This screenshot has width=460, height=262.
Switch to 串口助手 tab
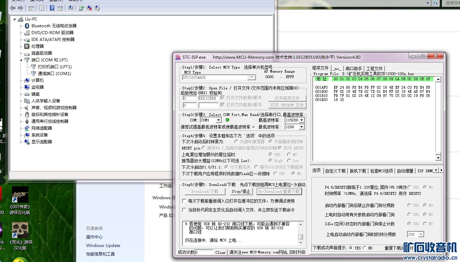point(353,69)
